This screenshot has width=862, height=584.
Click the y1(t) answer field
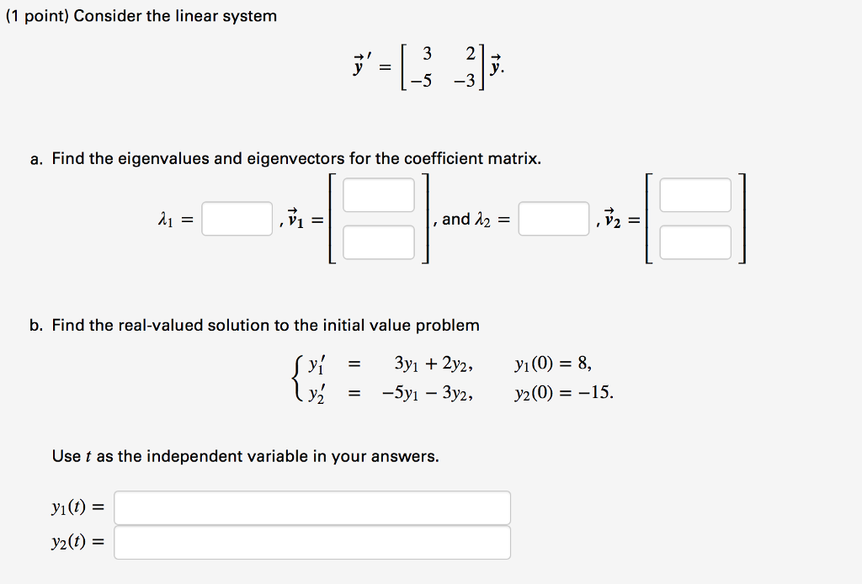click(313, 507)
